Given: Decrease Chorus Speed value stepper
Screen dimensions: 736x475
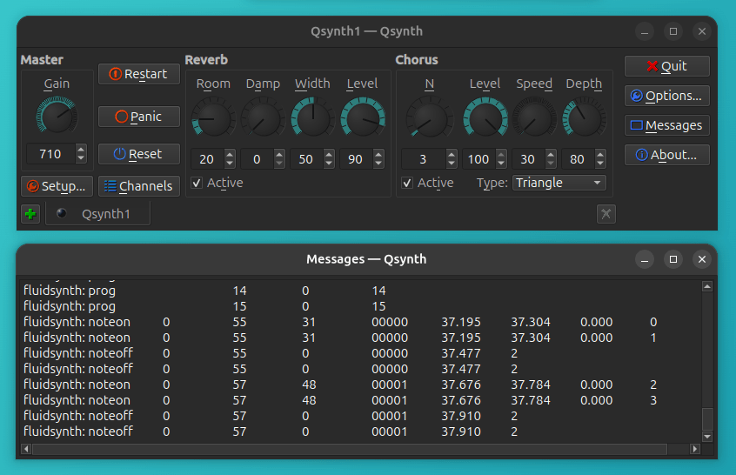Looking at the screenshot, I should pyautogui.click(x=551, y=164).
